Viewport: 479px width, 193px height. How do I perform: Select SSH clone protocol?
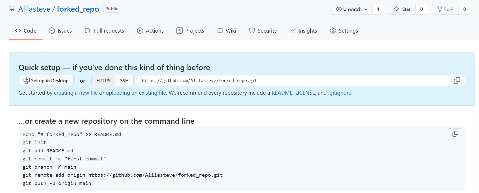124,80
